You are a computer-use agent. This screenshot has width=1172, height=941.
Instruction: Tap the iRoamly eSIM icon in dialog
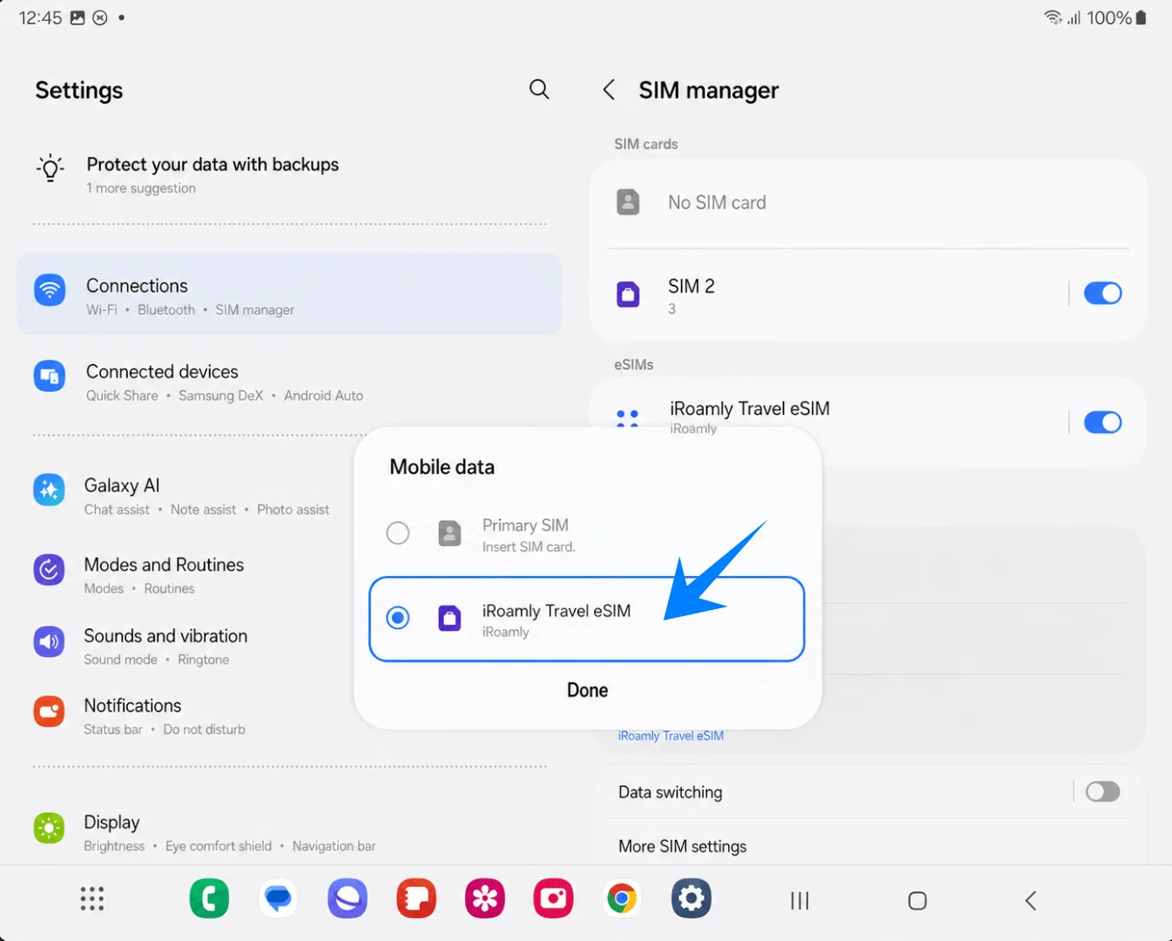[x=449, y=619]
